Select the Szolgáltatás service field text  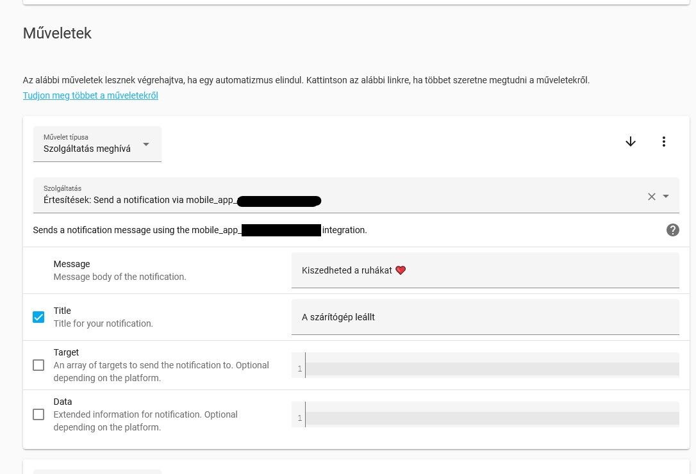coord(182,200)
